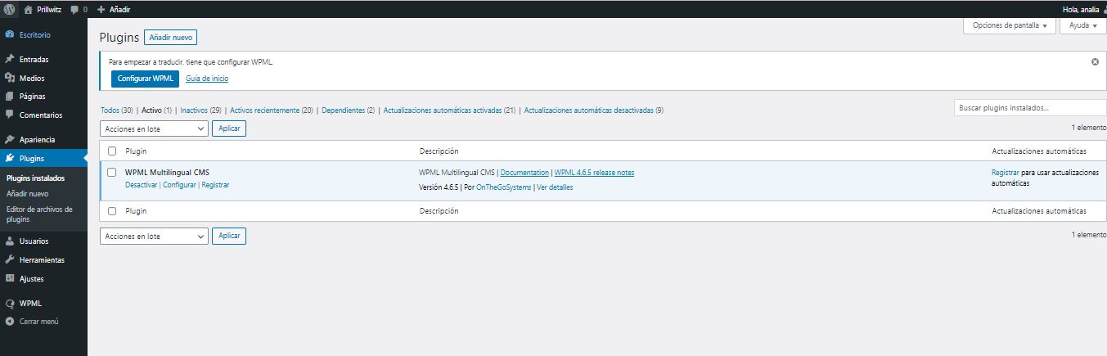Expand Opciones de pantalla panel

(1010, 25)
